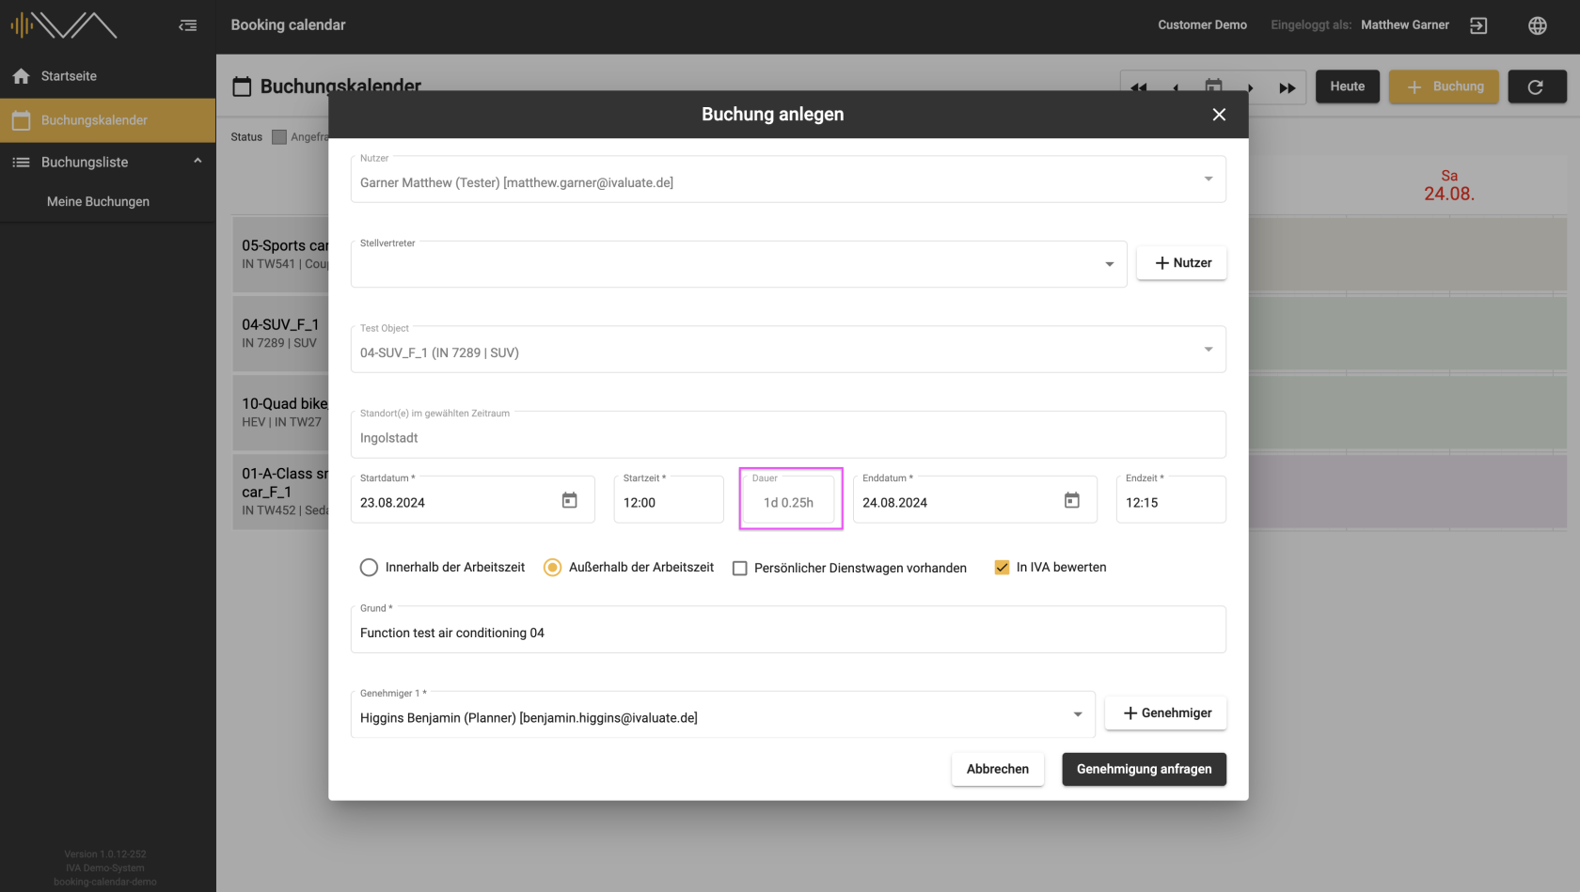The height and width of the screenshot is (892, 1580).
Task: Edit the Startzeit field
Action: (669, 499)
